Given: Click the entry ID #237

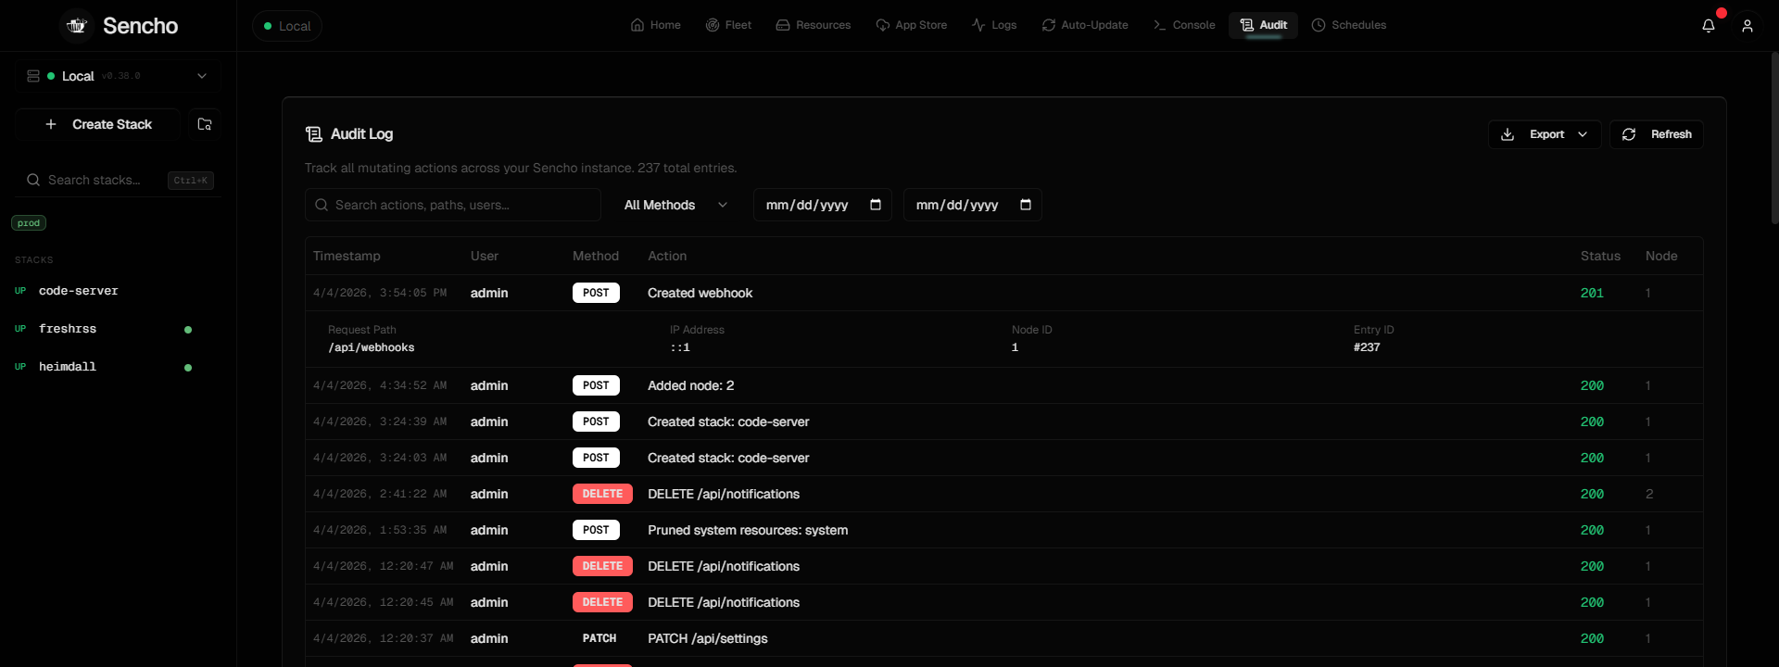Looking at the screenshot, I should [x=1367, y=347].
